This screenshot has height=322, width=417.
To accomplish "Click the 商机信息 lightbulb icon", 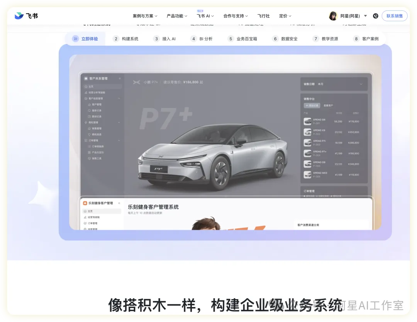I will pos(89,135).
